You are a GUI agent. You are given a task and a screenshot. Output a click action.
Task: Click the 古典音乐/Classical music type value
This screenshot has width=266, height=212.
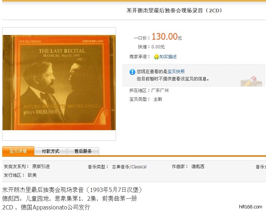(129, 167)
